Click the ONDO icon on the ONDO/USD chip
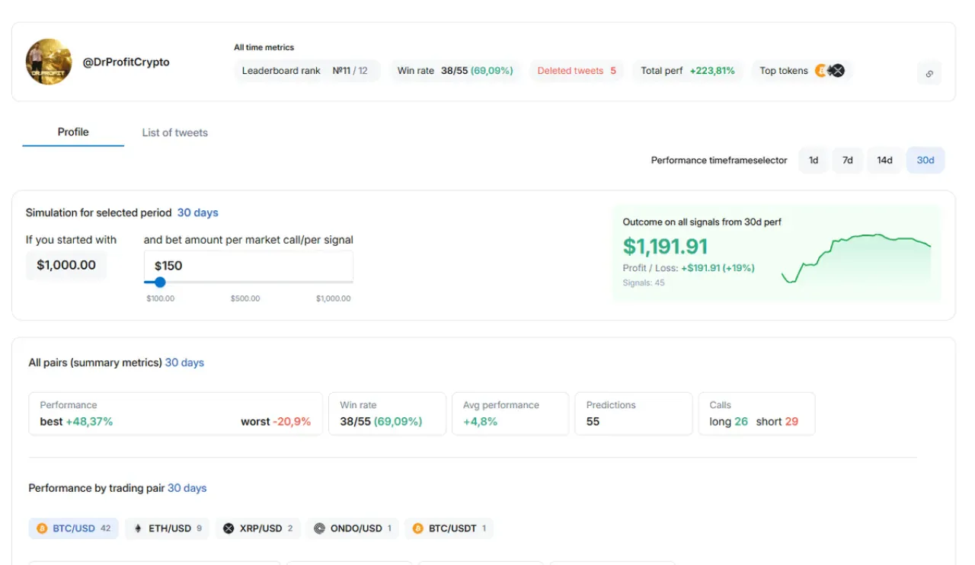The height and width of the screenshot is (565, 975). pyautogui.click(x=319, y=528)
